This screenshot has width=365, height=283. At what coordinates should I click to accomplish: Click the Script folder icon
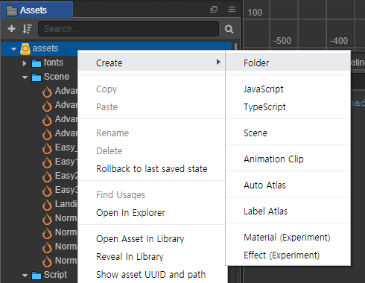point(36,275)
